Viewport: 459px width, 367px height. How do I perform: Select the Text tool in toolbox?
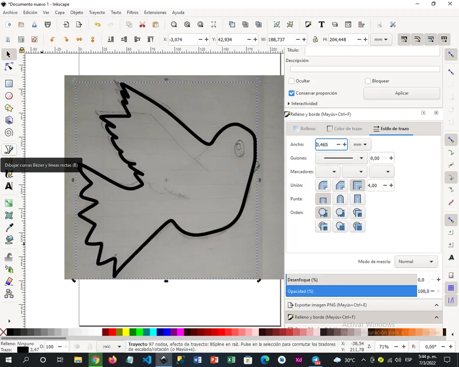click(x=9, y=186)
